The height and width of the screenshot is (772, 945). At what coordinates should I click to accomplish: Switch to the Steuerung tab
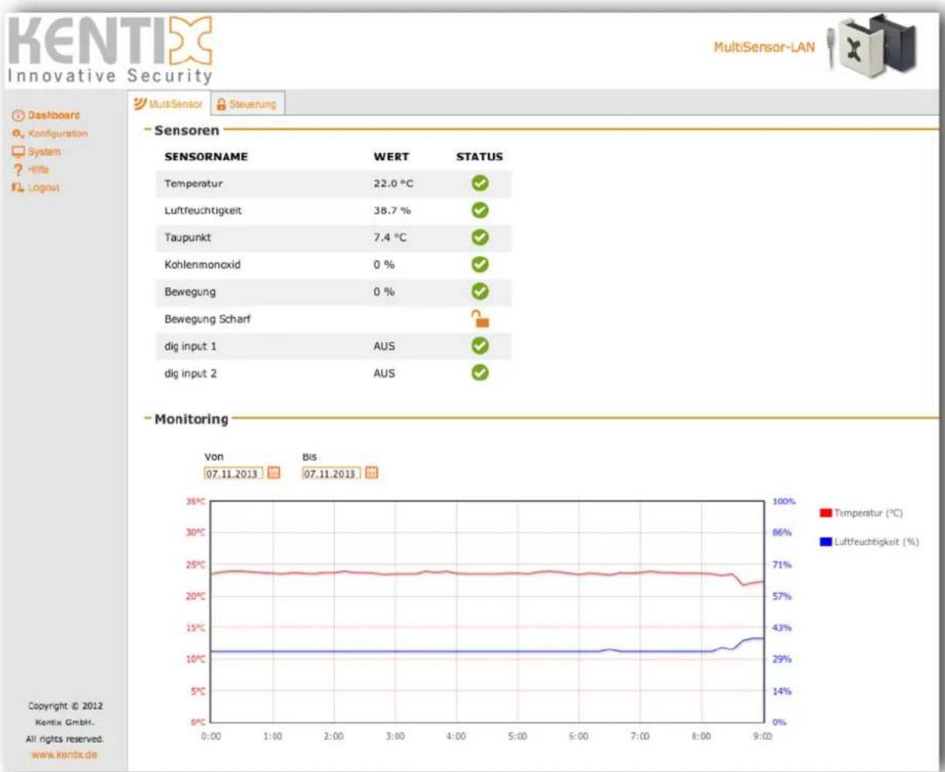pos(247,104)
